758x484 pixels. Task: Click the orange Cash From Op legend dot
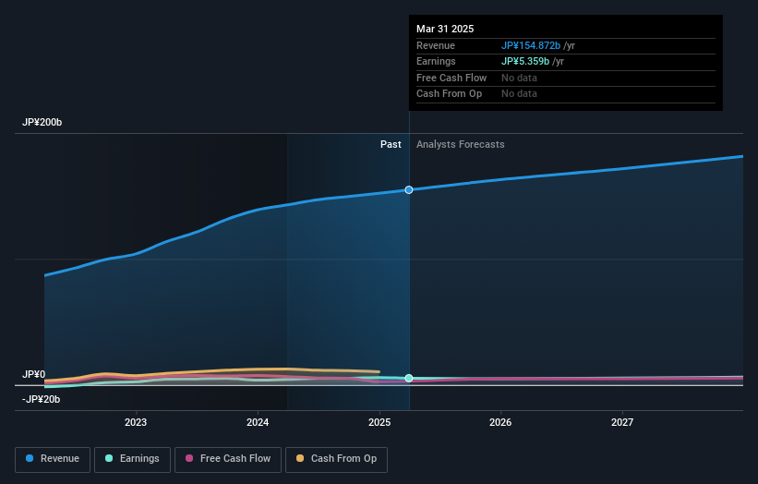[300, 458]
